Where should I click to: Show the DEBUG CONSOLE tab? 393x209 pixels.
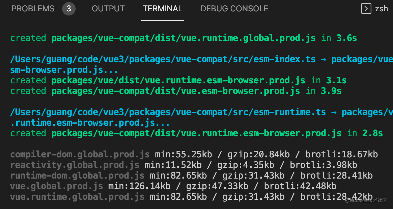coord(234,9)
